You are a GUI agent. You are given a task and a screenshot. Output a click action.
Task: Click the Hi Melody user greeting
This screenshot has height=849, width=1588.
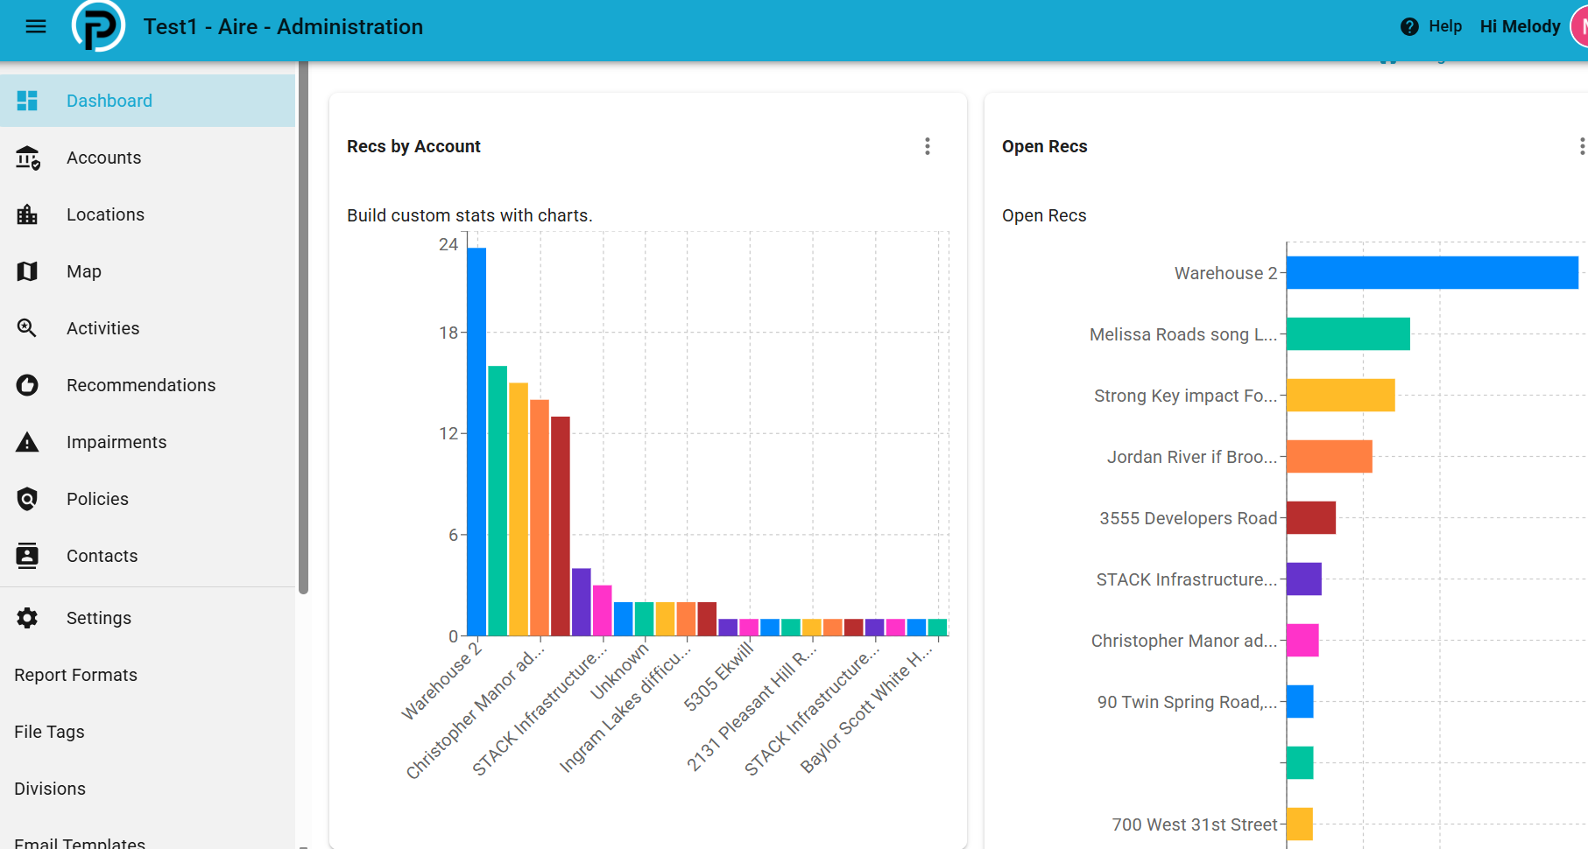pos(1520,26)
